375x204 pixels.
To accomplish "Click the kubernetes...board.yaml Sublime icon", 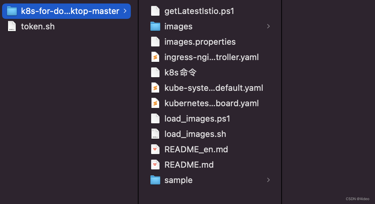I will (x=155, y=103).
